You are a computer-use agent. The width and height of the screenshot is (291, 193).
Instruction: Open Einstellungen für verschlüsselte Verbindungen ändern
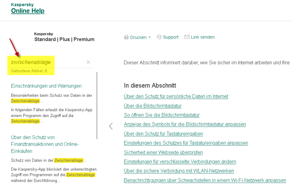(180, 162)
